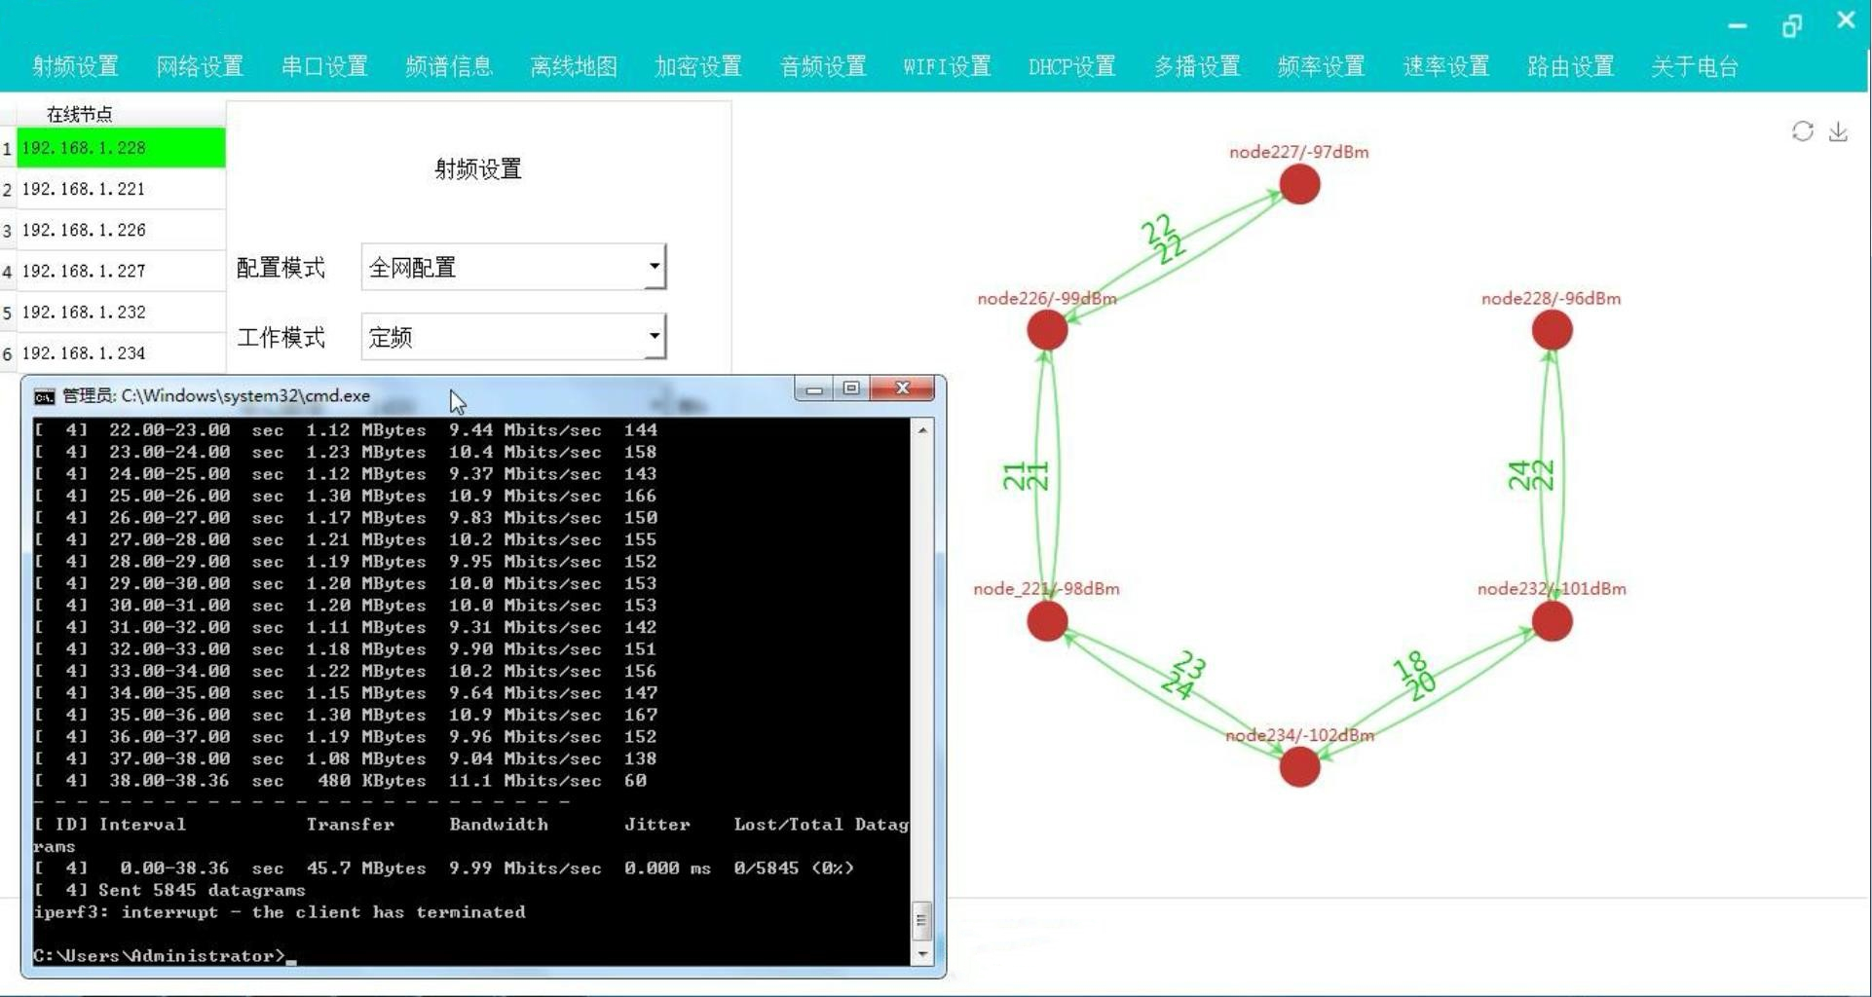Click the topology download icon
Image resolution: width=1872 pixels, height=997 pixels.
tap(1838, 131)
